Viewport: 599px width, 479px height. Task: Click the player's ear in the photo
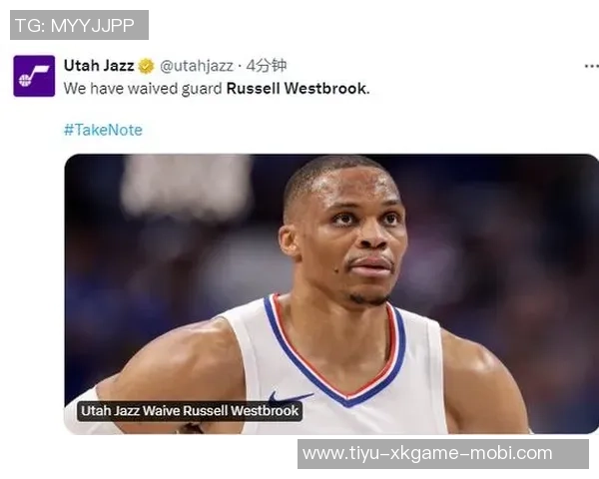(289, 242)
